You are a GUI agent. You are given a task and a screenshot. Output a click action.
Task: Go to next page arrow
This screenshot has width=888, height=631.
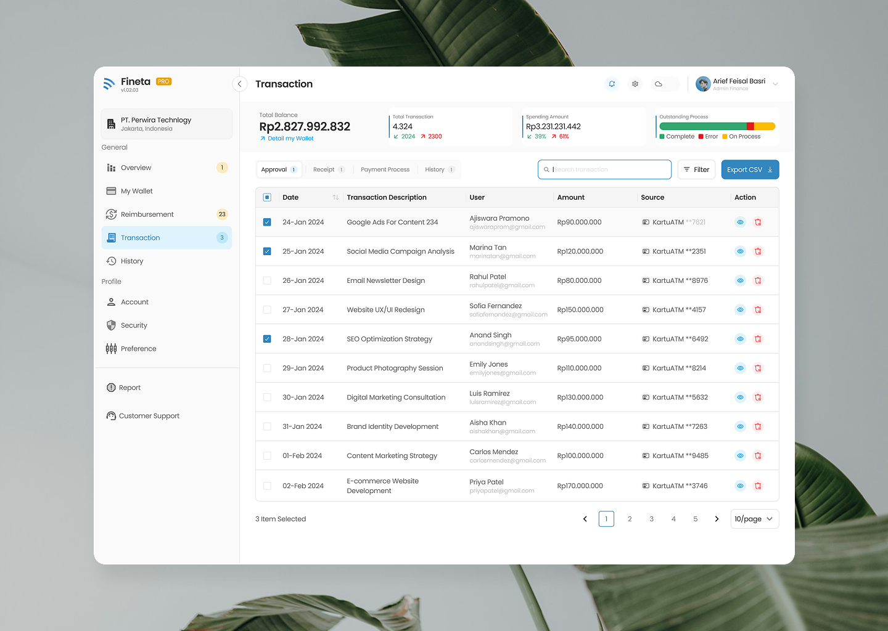(717, 519)
